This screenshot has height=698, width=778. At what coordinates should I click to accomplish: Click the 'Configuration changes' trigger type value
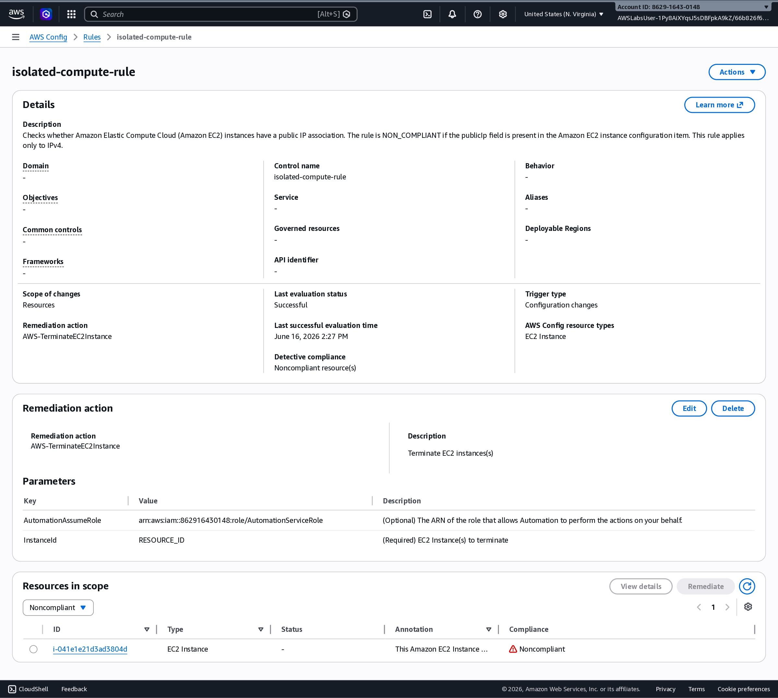pos(561,305)
